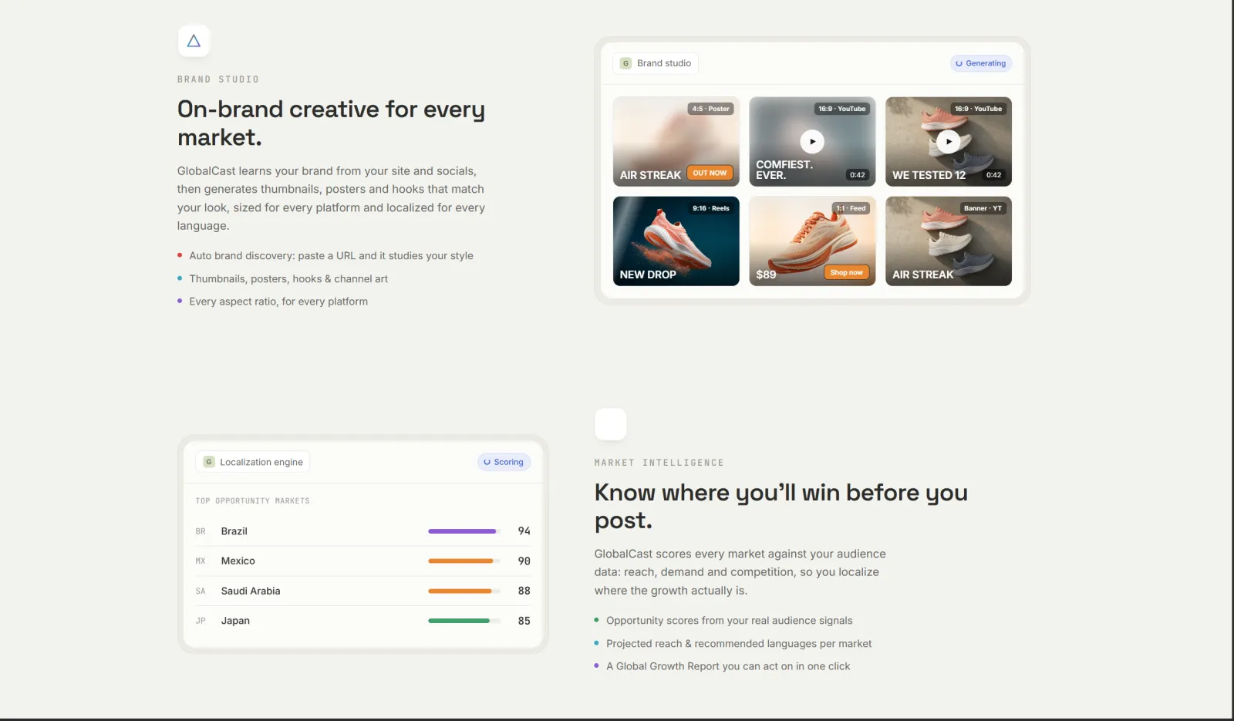Image resolution: width=1234 pixels, height=721 pixels.
Task: Click the Saudi Arabia score bar
Action: click(464, 591)
